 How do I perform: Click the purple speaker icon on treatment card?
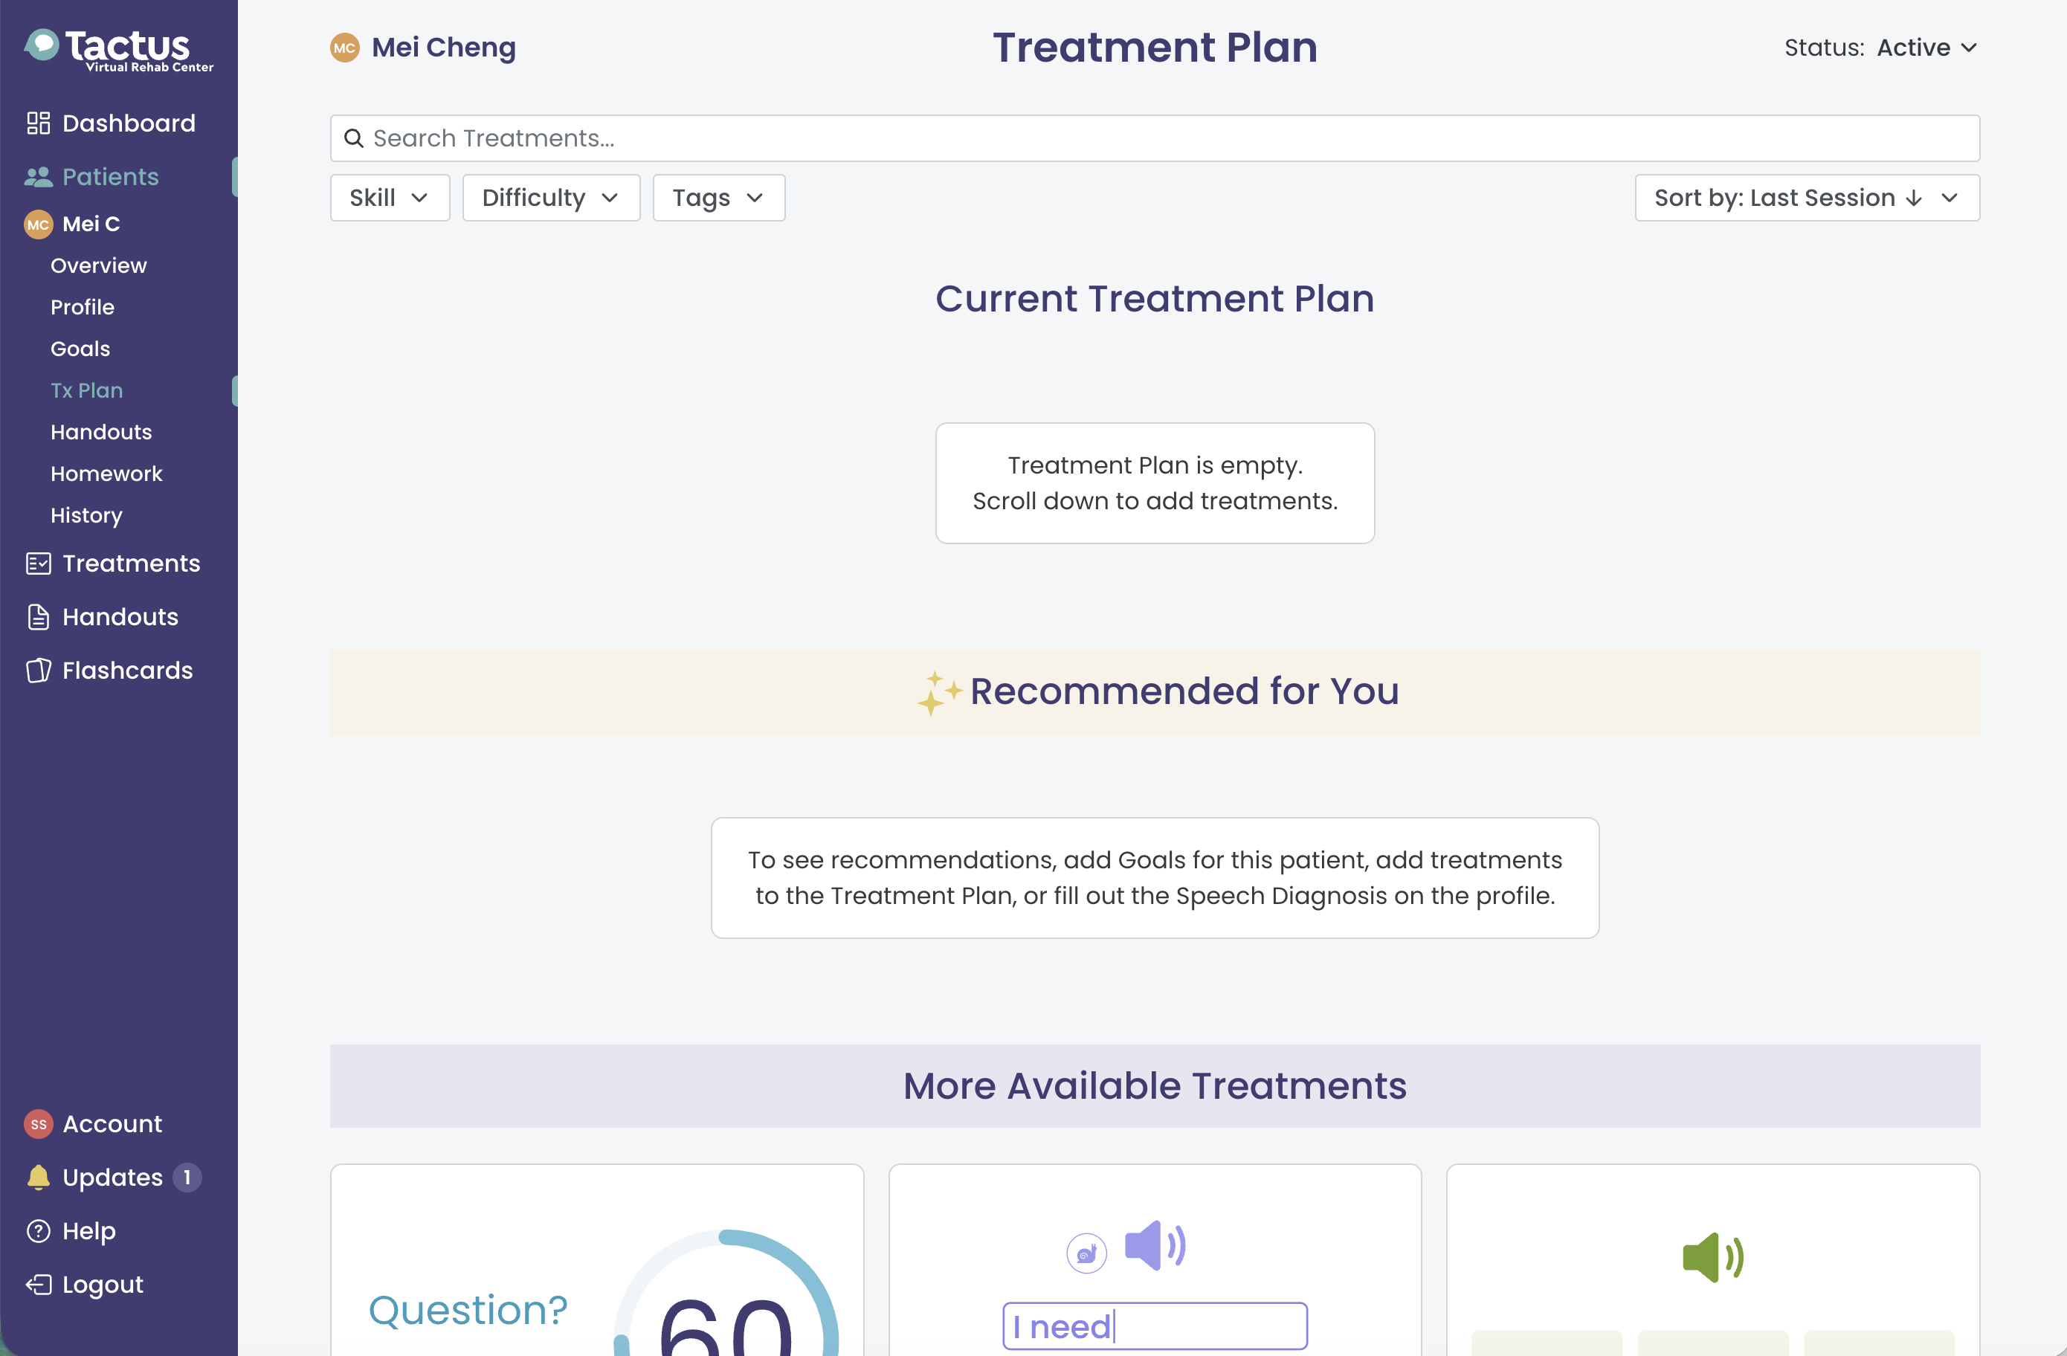point(1155,1246)
